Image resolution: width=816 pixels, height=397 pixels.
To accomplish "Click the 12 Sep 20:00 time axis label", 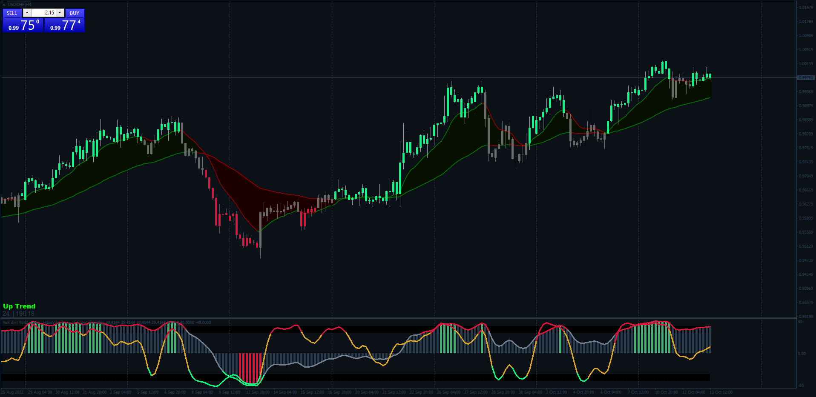I will click(x=258, y=392).
